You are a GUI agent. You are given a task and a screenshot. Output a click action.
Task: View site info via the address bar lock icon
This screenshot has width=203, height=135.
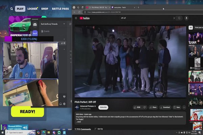point(85,12)
